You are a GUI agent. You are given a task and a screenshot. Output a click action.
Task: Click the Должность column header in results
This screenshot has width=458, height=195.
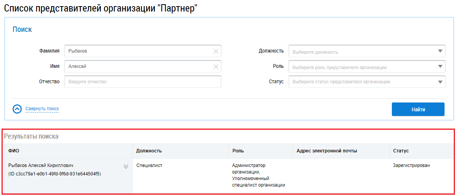[149, 151]
